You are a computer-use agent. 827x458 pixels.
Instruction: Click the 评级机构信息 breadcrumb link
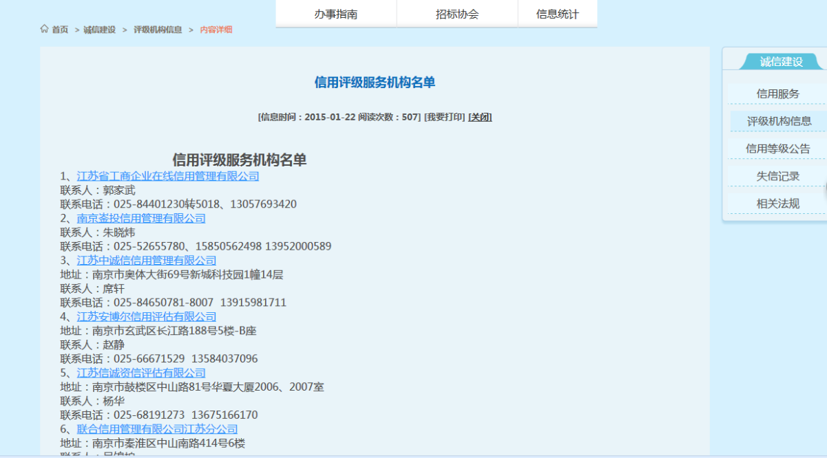[158, 30]
